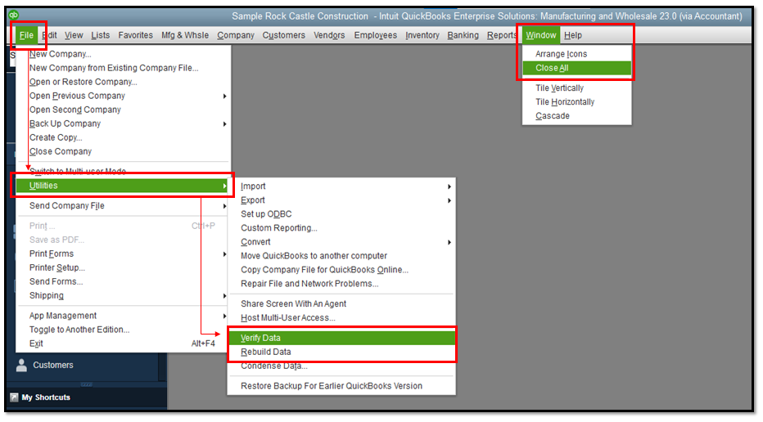Expand Print Forms submenu arrow

[x=224, y=254]
